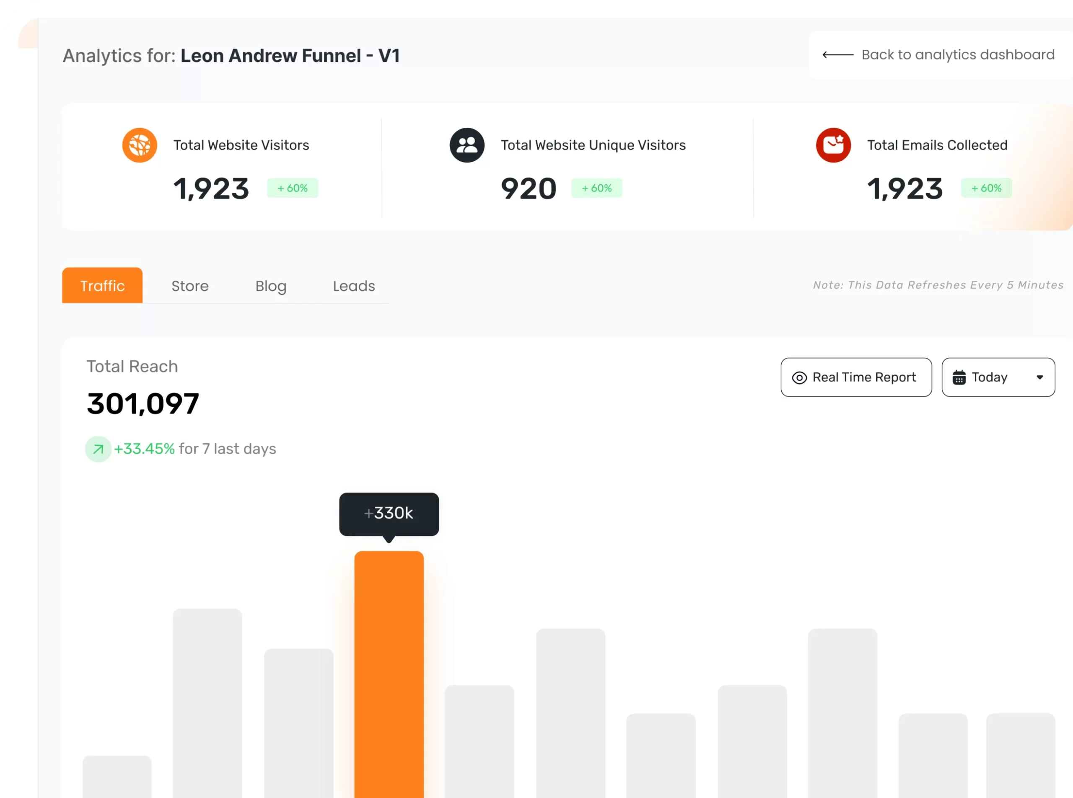Viewport: 1073px width, 798px height.
Task: Expand the Today dropdown caret
Action: click(1039, 377)
